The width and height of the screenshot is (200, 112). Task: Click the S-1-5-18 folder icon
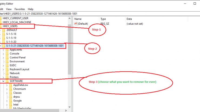[x=4, y=34]
